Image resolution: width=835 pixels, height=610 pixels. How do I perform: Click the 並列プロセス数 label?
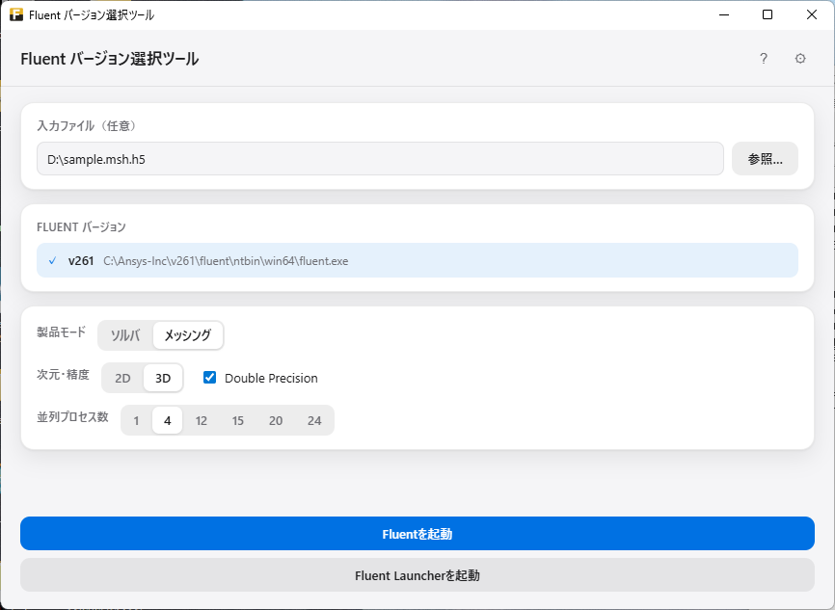coord(72,416)
